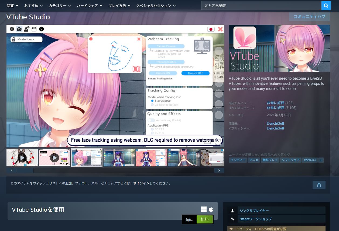
Task: Click the サインイン link
Action: coord(141,183)
